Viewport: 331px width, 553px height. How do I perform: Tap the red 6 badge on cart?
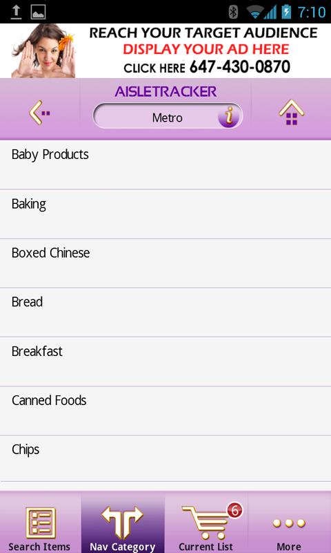[x=234, y=511]
